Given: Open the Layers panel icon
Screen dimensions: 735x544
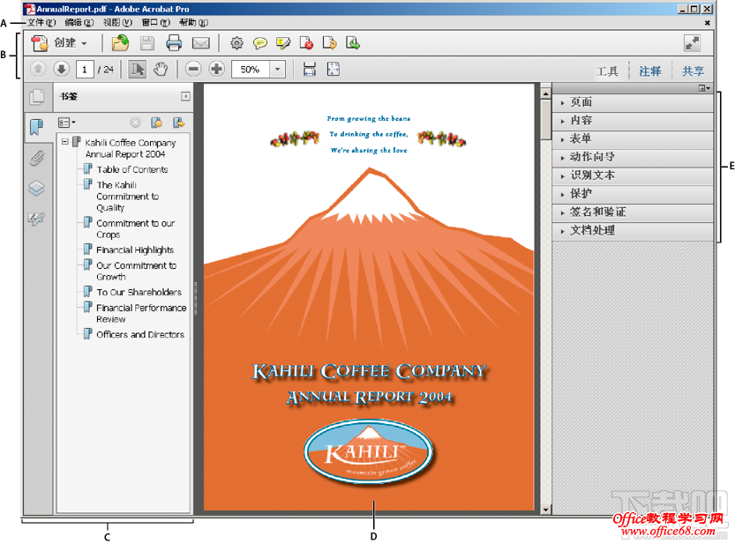Looking at the screenshot, I should 36,189.
